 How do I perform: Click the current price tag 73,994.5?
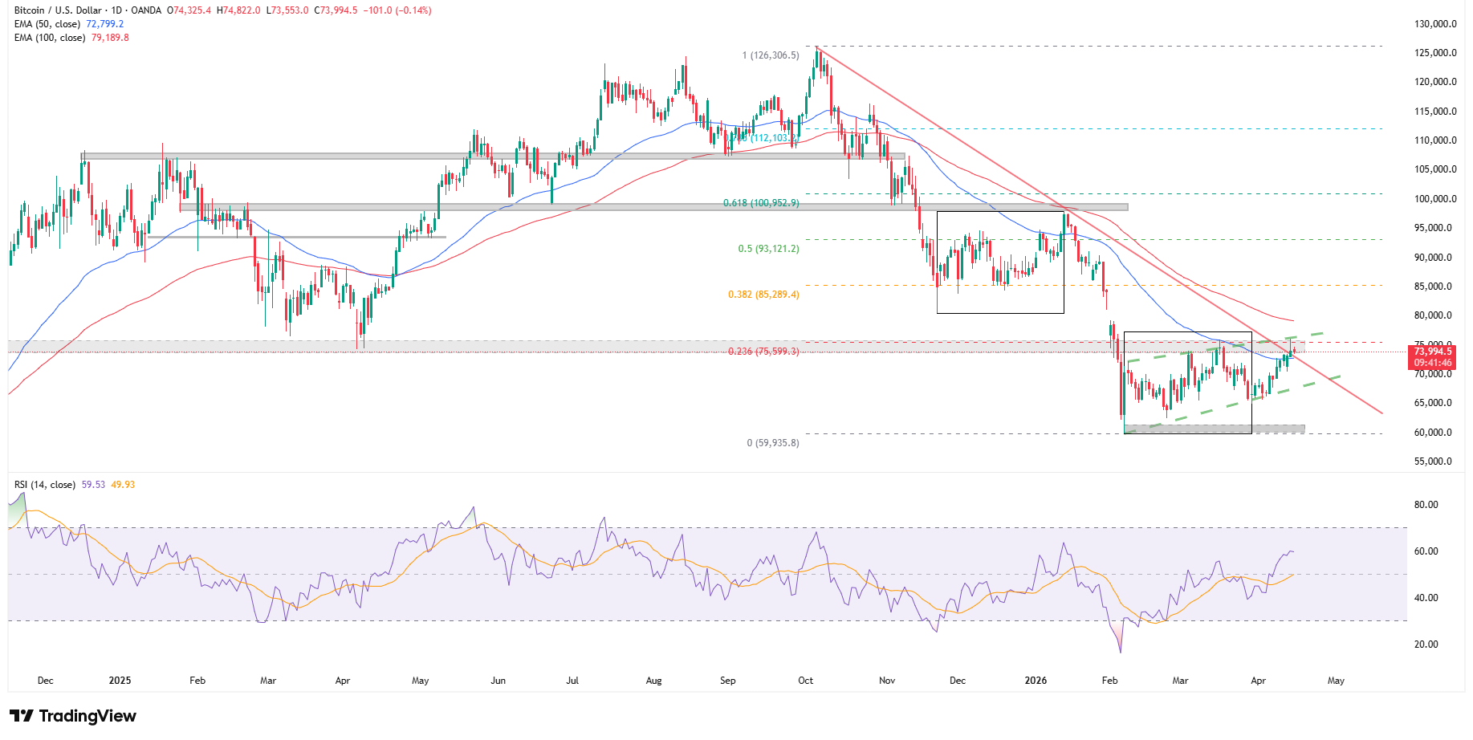pos(1432,352)
